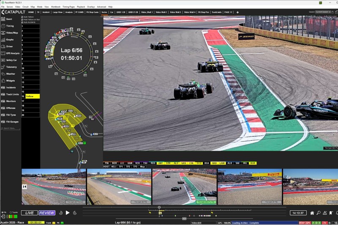Open the Timing stopwatch icon
The height and width of the screenshot is (225, 338).
tap(3, 26)
